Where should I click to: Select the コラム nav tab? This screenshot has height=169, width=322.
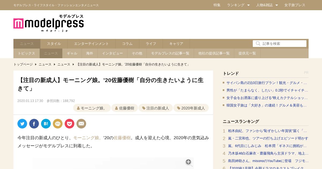pyautogui.click(x=127, y=44)
